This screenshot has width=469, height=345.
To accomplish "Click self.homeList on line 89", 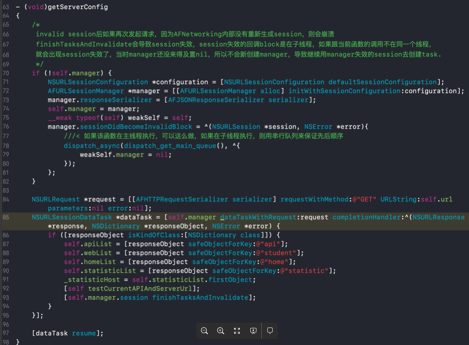I will click(90, 262).
